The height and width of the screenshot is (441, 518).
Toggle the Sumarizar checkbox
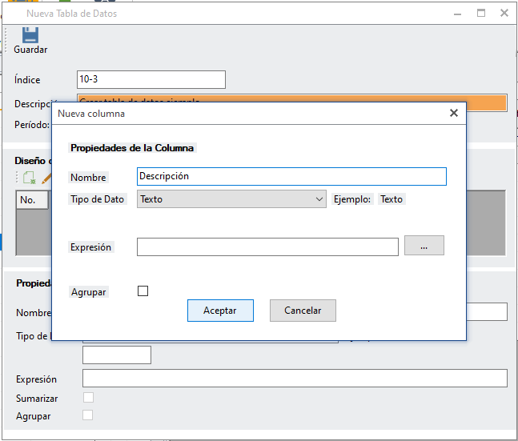click(88, 398)
